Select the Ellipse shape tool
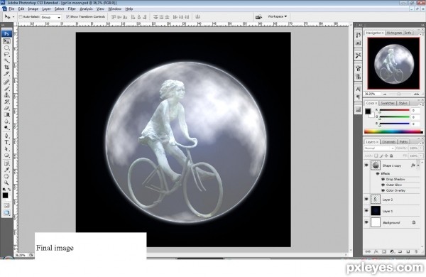This screenshot has width=426, height=277. (x=6, y=156)
